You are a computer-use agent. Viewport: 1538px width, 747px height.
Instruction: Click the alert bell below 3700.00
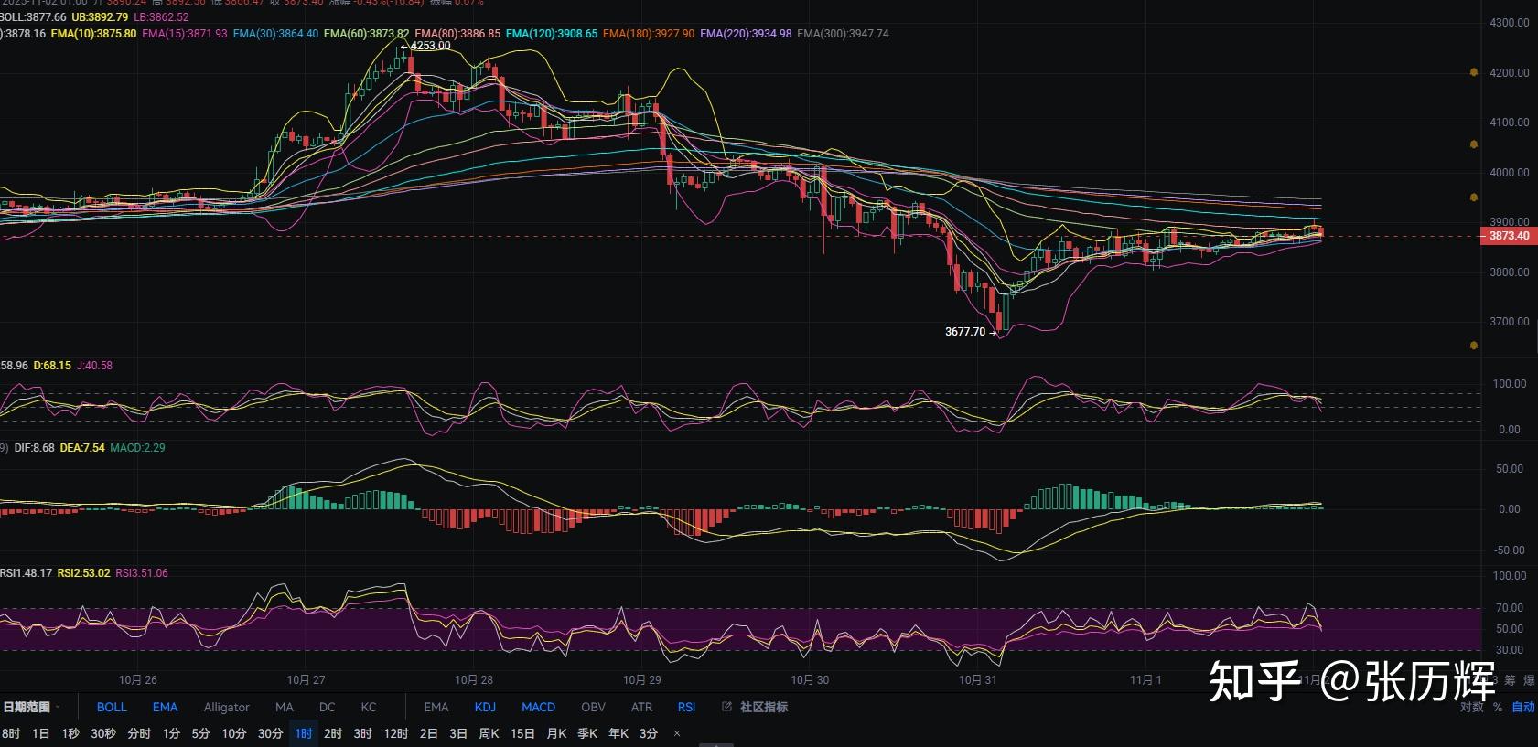(1473, 346)
